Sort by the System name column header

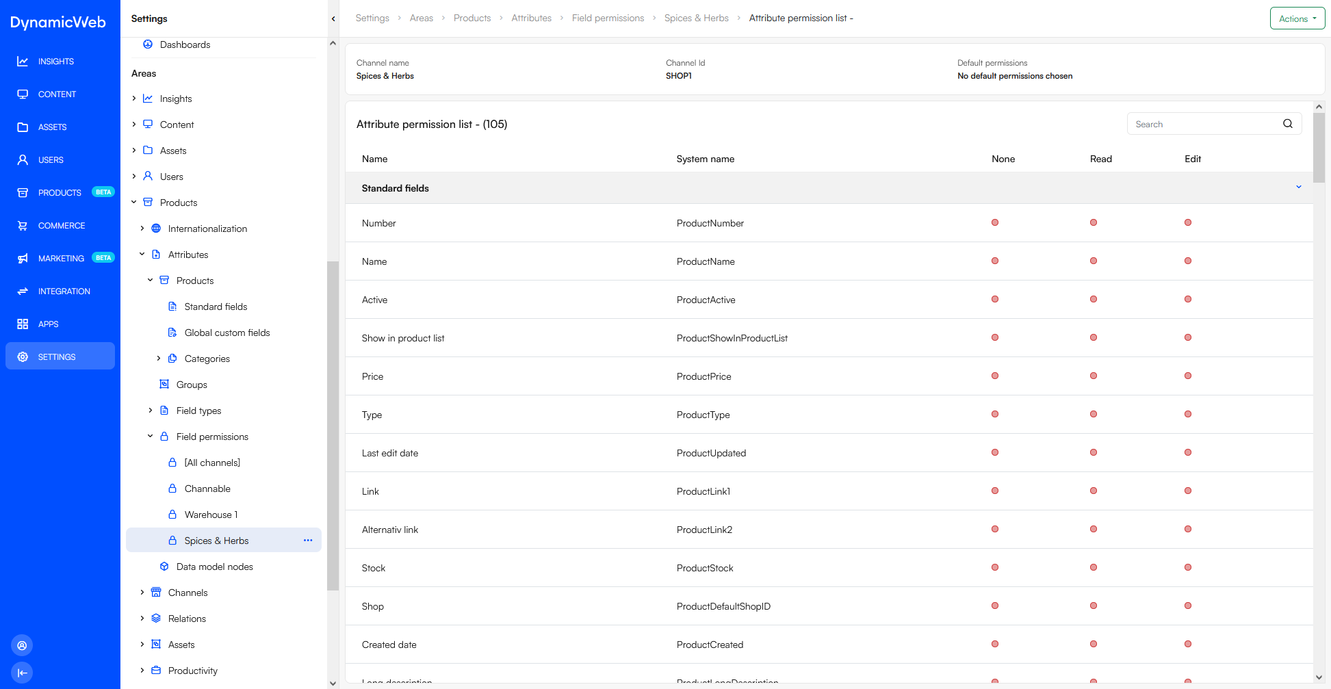coord(706,159)
